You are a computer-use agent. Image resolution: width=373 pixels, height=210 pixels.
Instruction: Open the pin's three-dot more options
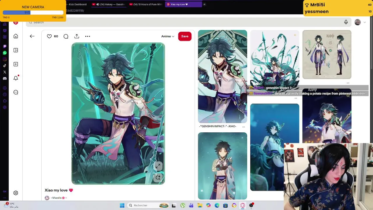pos(87,36)
